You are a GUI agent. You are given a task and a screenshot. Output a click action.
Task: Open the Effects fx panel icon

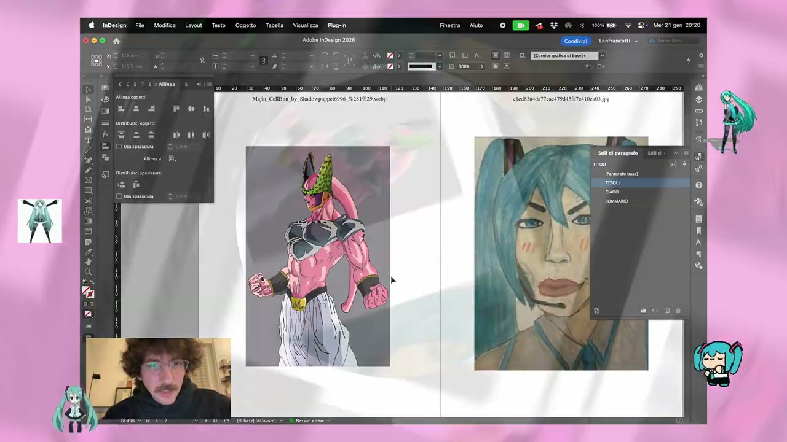tap(105, 134)
